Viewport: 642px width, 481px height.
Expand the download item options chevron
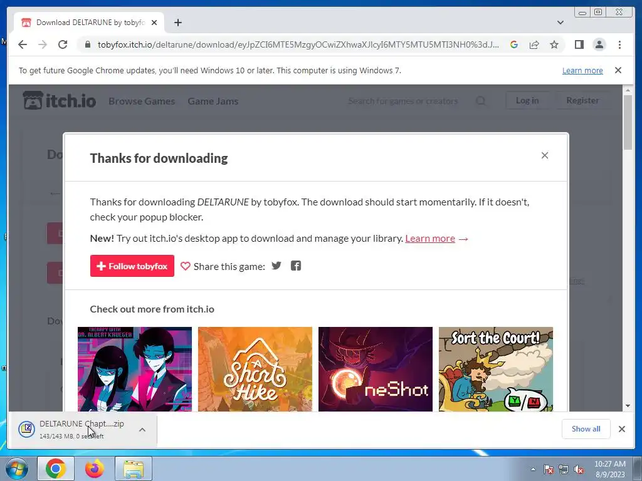(x=142, y=430)
